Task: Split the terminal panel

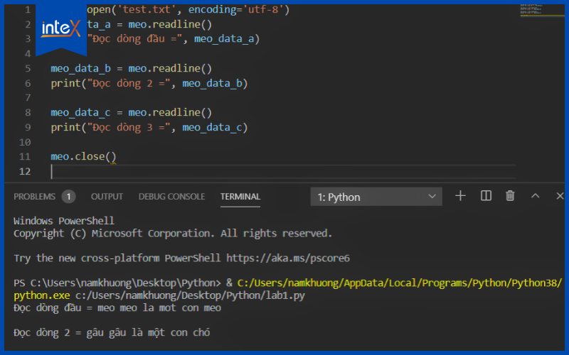Action: tap(486, 196)
